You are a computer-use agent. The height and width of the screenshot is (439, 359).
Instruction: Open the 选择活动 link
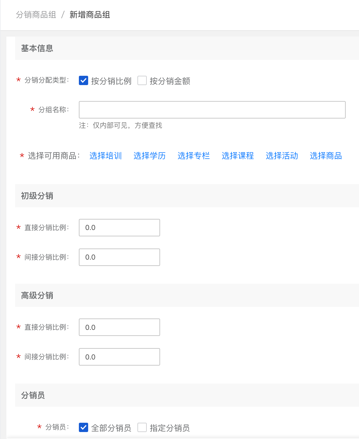click(x=282, y=156)
